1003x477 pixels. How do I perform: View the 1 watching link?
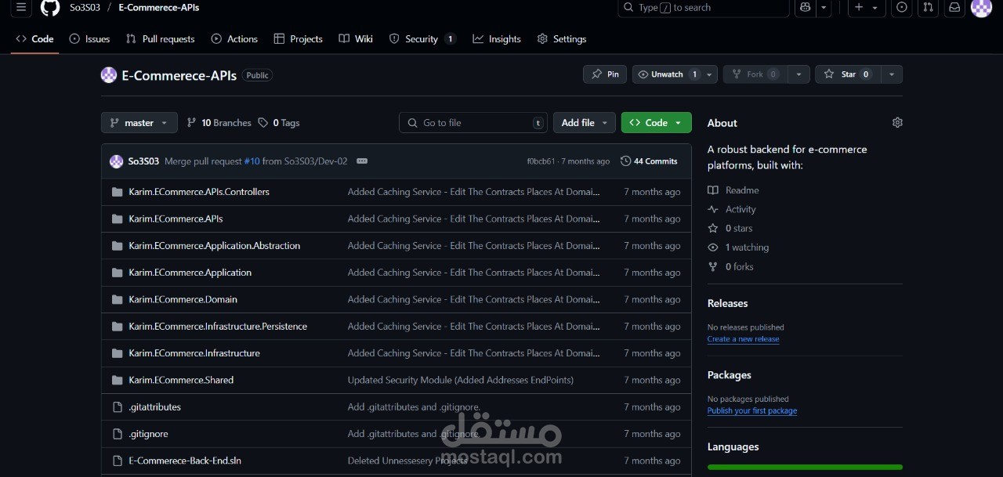click(738, 248)
